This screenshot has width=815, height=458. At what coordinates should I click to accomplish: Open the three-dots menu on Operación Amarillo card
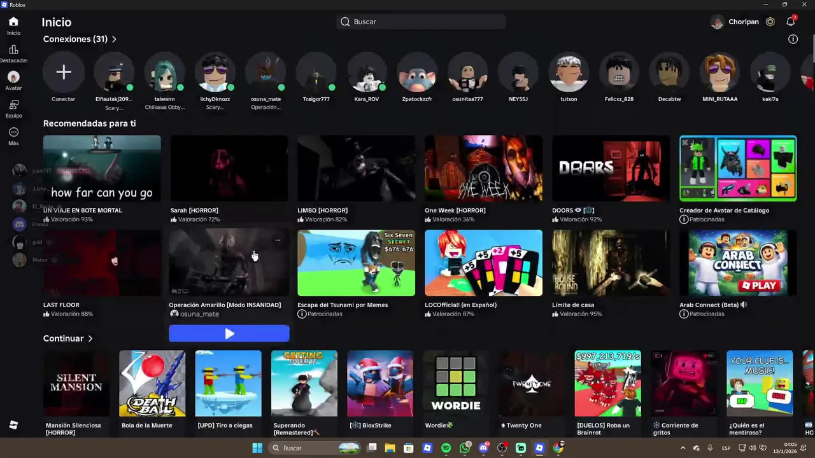(x=278, y=240)
